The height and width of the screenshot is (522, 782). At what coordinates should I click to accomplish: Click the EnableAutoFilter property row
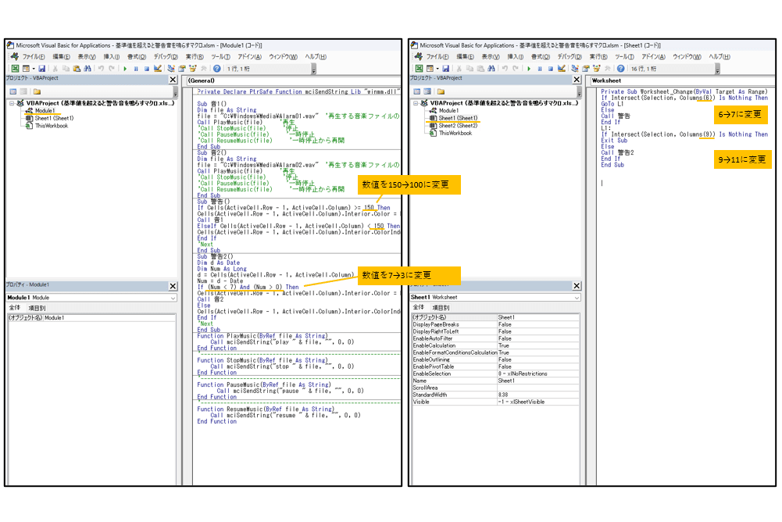[x=496, y=338]
